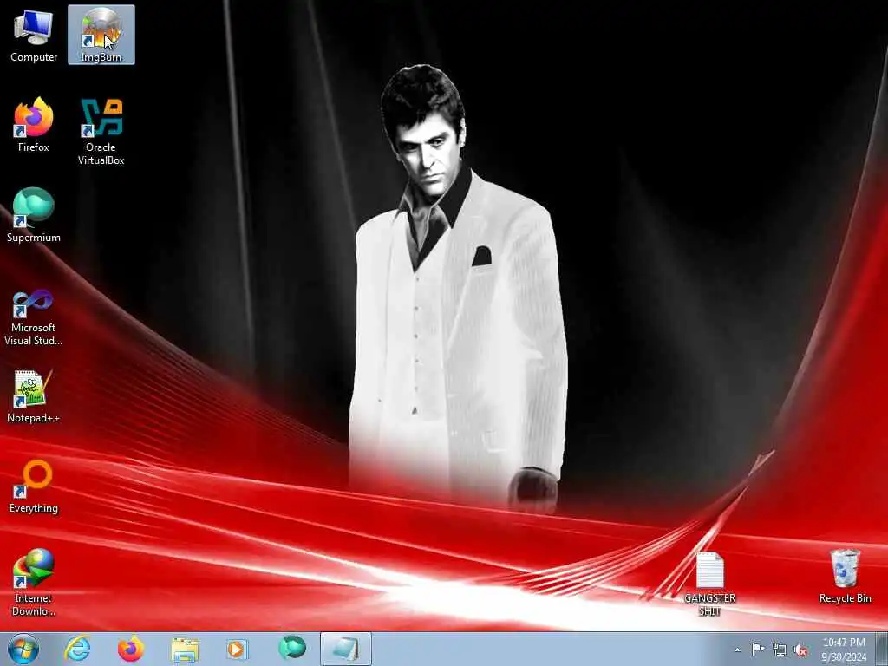This screenshot has height=666, width=888.
Task: Select the ImgBurn desktop shortcut
Action: click(x=101, y=35)
